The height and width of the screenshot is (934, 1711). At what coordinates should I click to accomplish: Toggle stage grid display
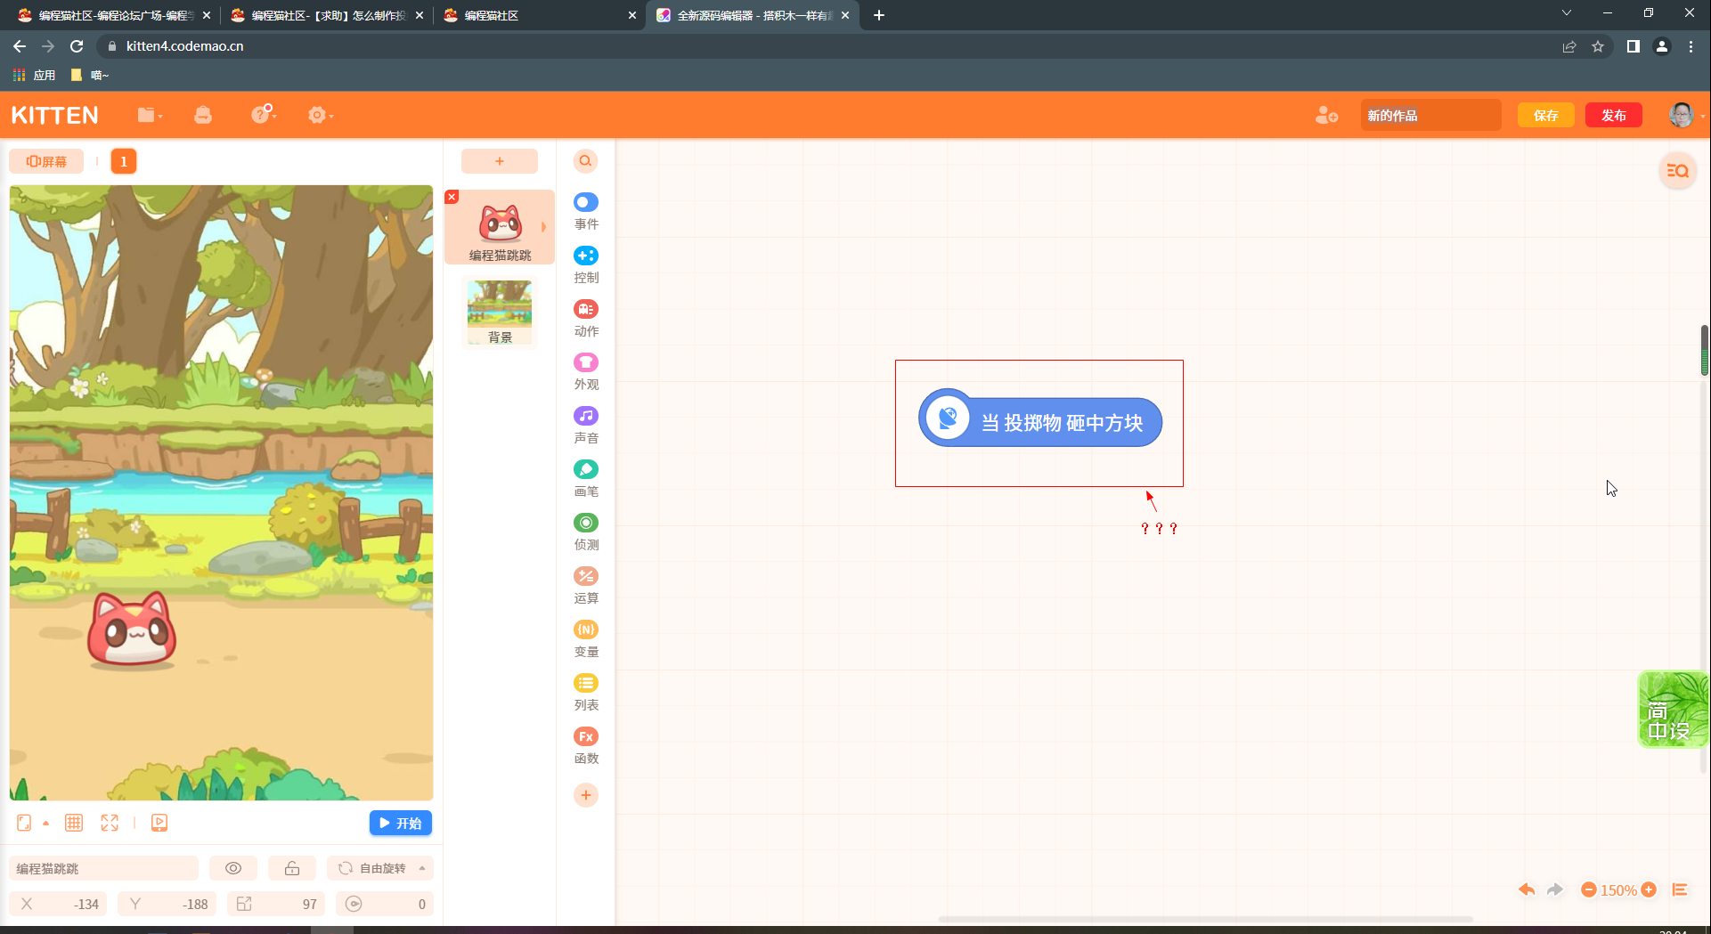pyautogui.click(x=74, y=823)
